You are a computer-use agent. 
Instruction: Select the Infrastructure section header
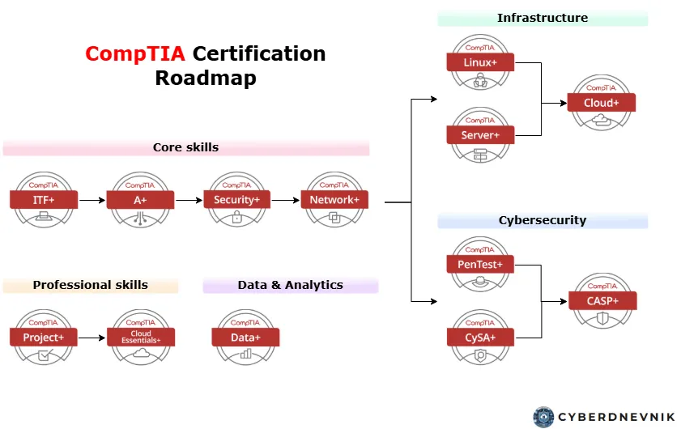click(543, 19)
